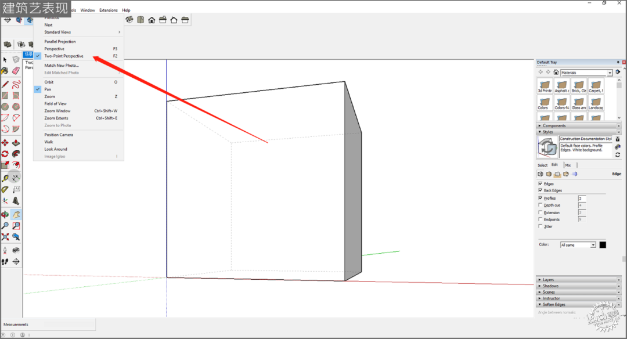Collapse the Styles panel
This screenshot has width=627, height=339.
[x=578, y=132]
